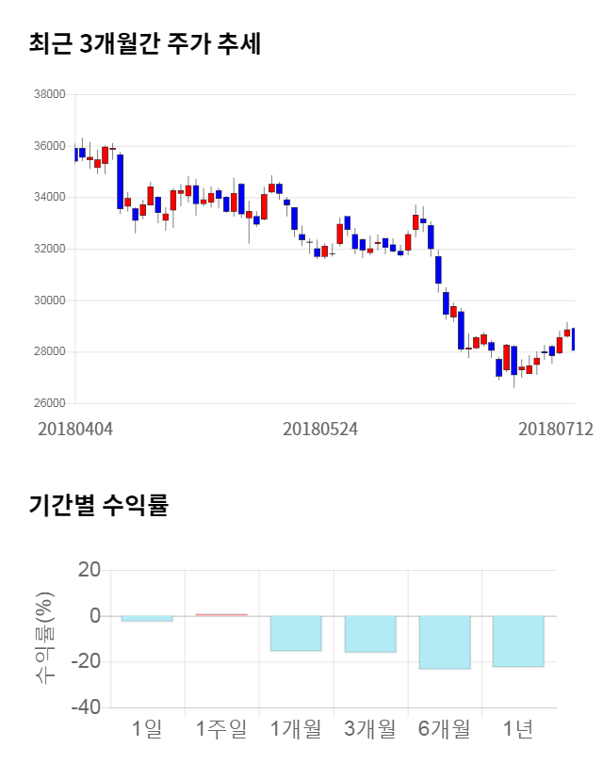Screen dimensions: 603x763
Task: Select the 20180524 date label
Action: click(320, 429)
